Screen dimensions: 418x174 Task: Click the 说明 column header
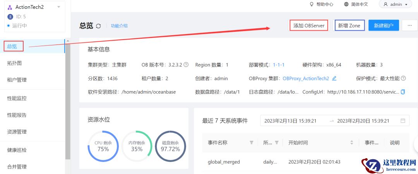point(394,143)
